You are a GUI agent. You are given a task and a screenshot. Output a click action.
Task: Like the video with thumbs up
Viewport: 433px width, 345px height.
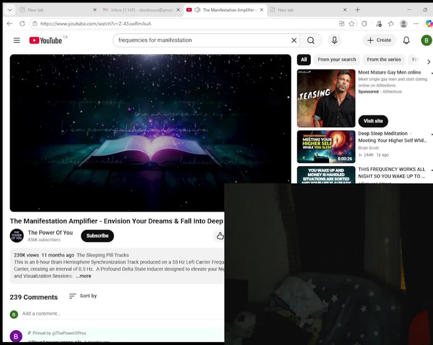[220, 236]
